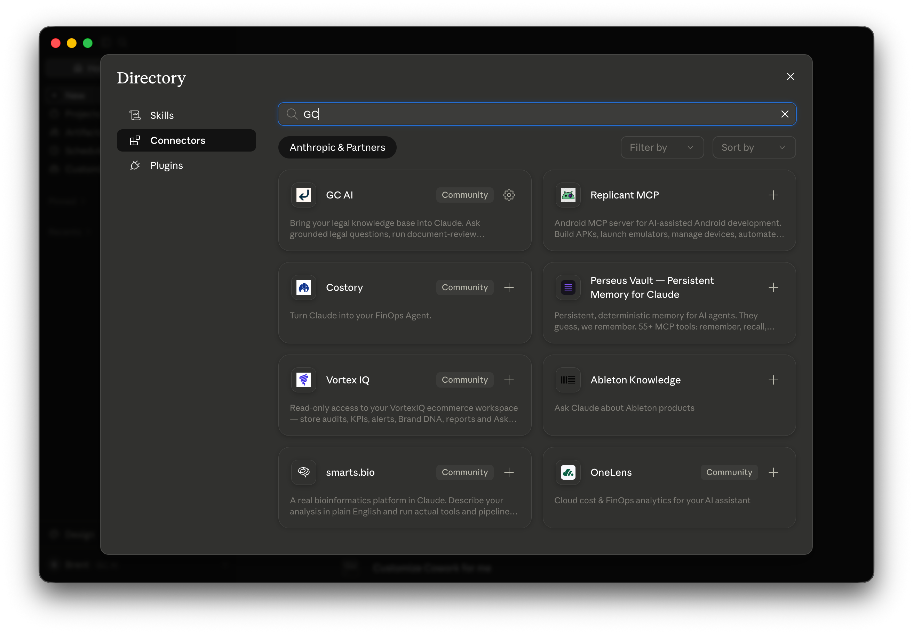Click the smarts.bio connector name
Viewport: 913px width, 634px height.
tap(350, 472)
